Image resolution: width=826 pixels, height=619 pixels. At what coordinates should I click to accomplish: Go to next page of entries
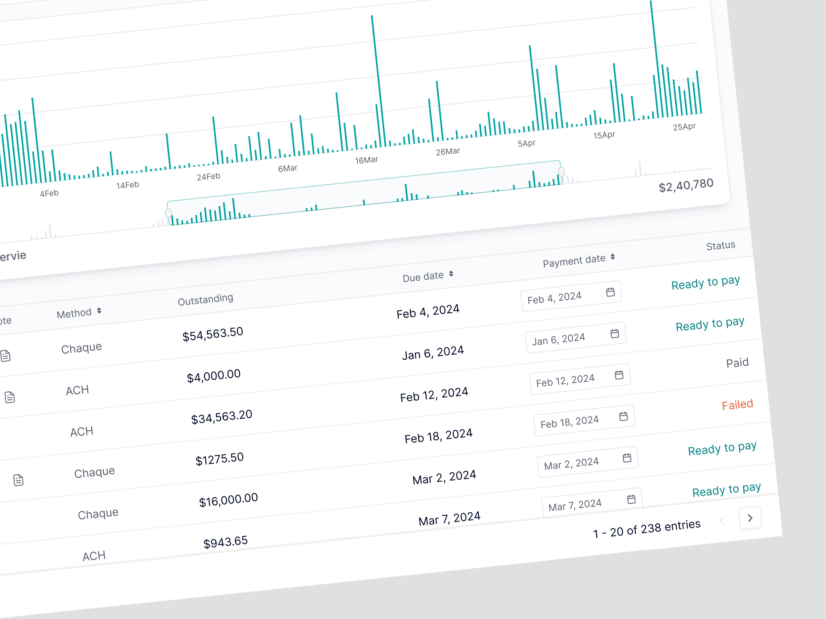click(750, 518)
